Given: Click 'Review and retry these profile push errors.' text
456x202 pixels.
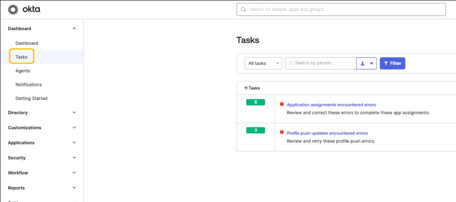Looking at the screenshot, I should (331, 141).
